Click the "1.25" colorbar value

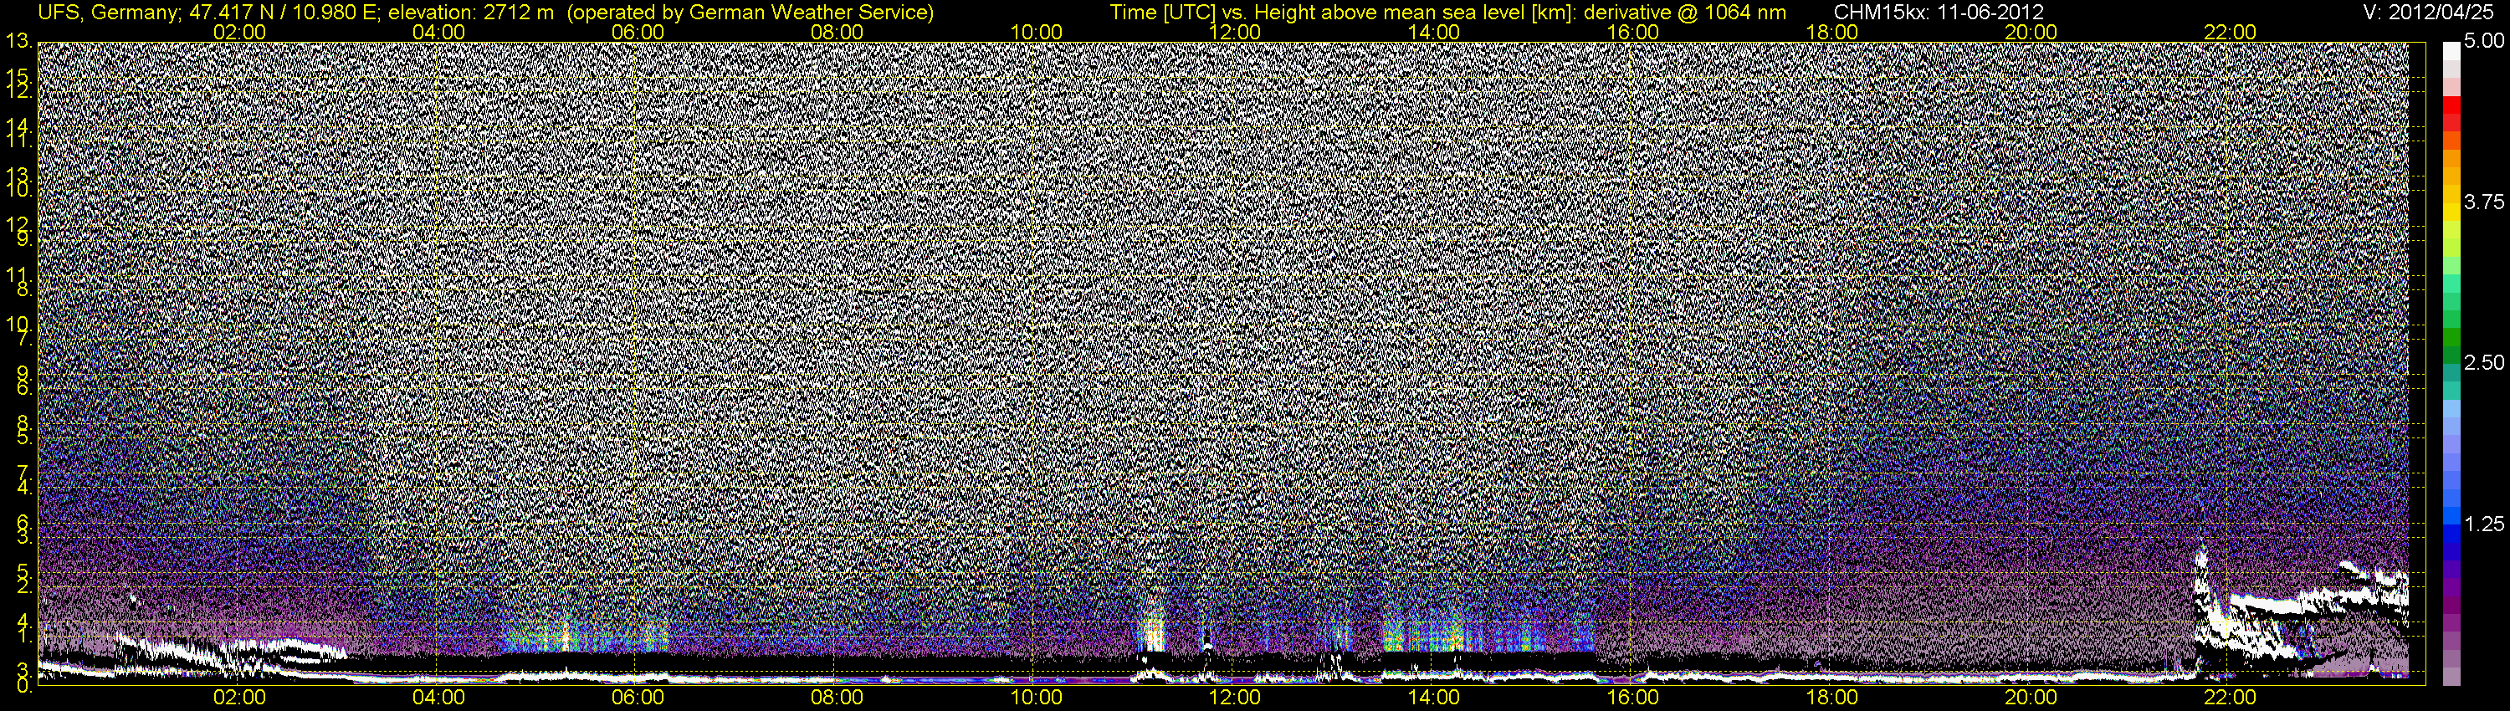click(2484, 524)
